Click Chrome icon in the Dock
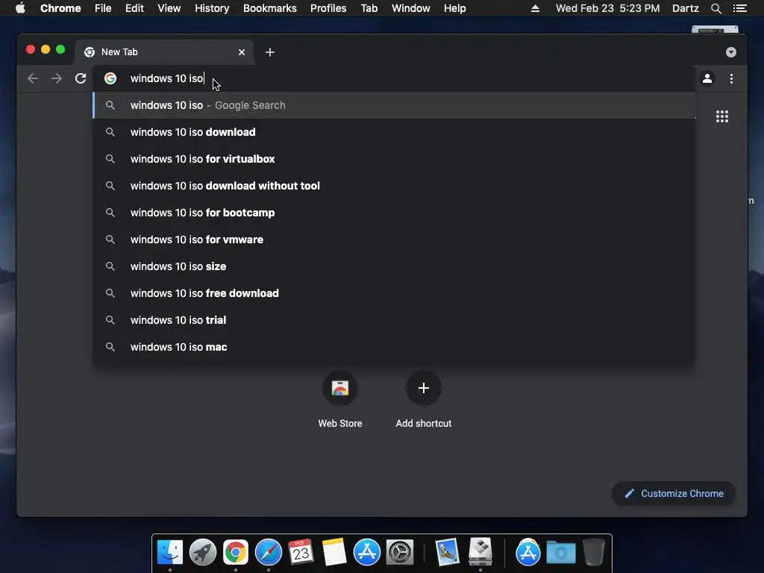Viewport: 764px width, 573px height. [x=236, y=553]
